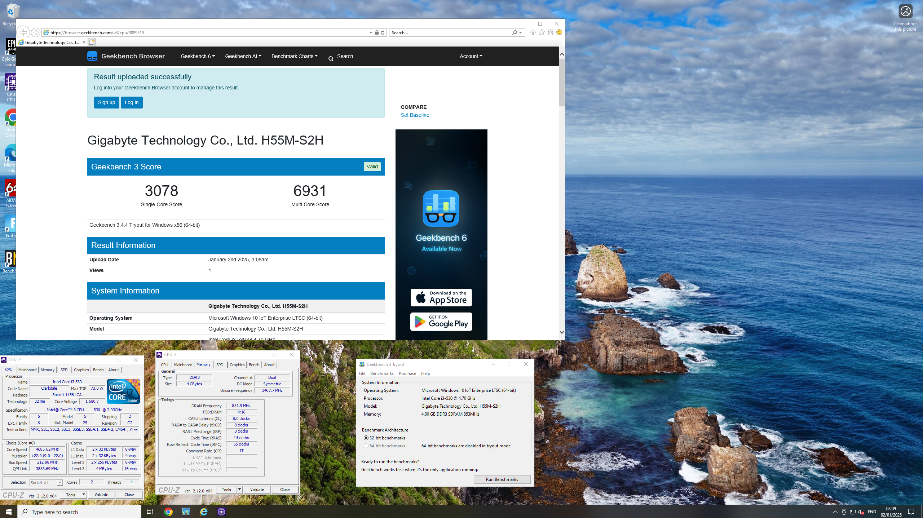Open favorites star icon
This screenshot has width=923, height=518.
542,32
